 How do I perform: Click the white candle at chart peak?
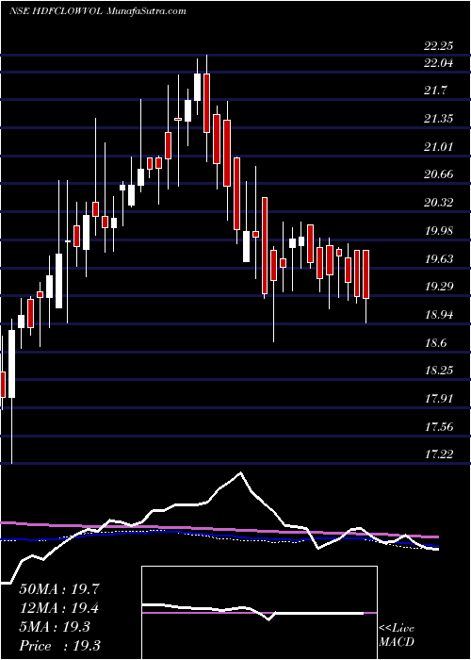point(197,87)
